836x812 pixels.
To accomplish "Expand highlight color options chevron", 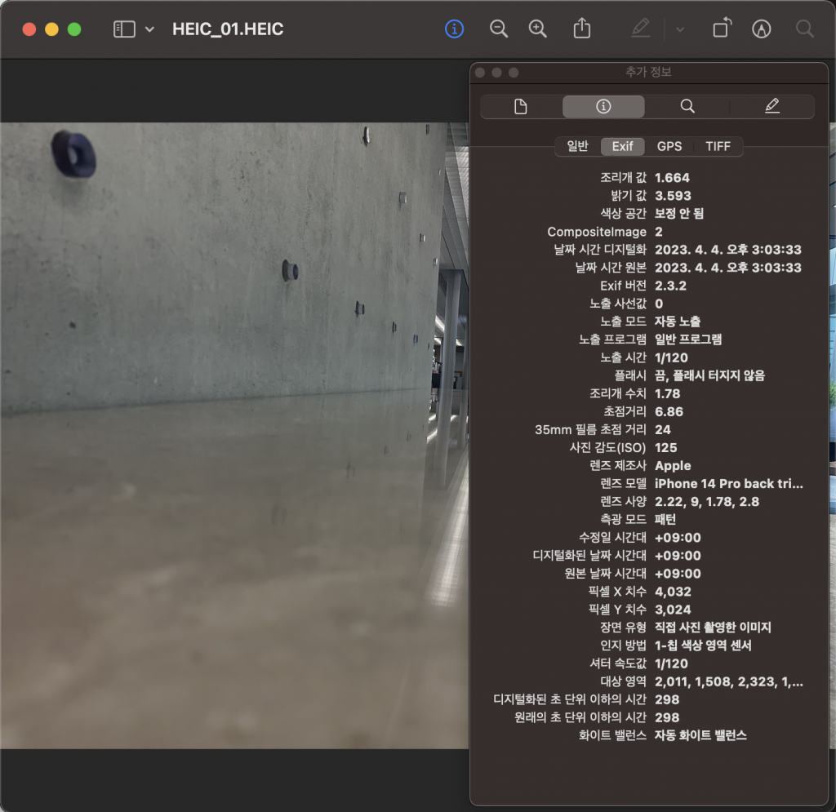I will [680, 29].
